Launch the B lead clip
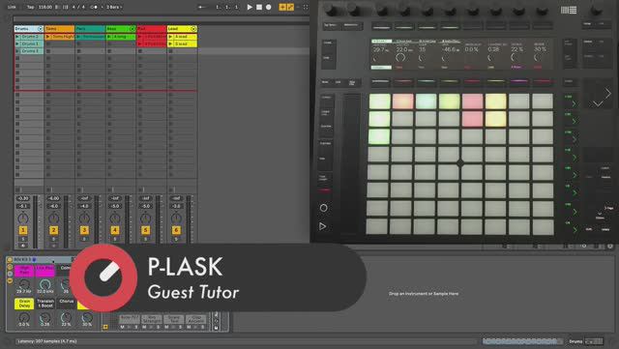 click(x=170, y=44)
